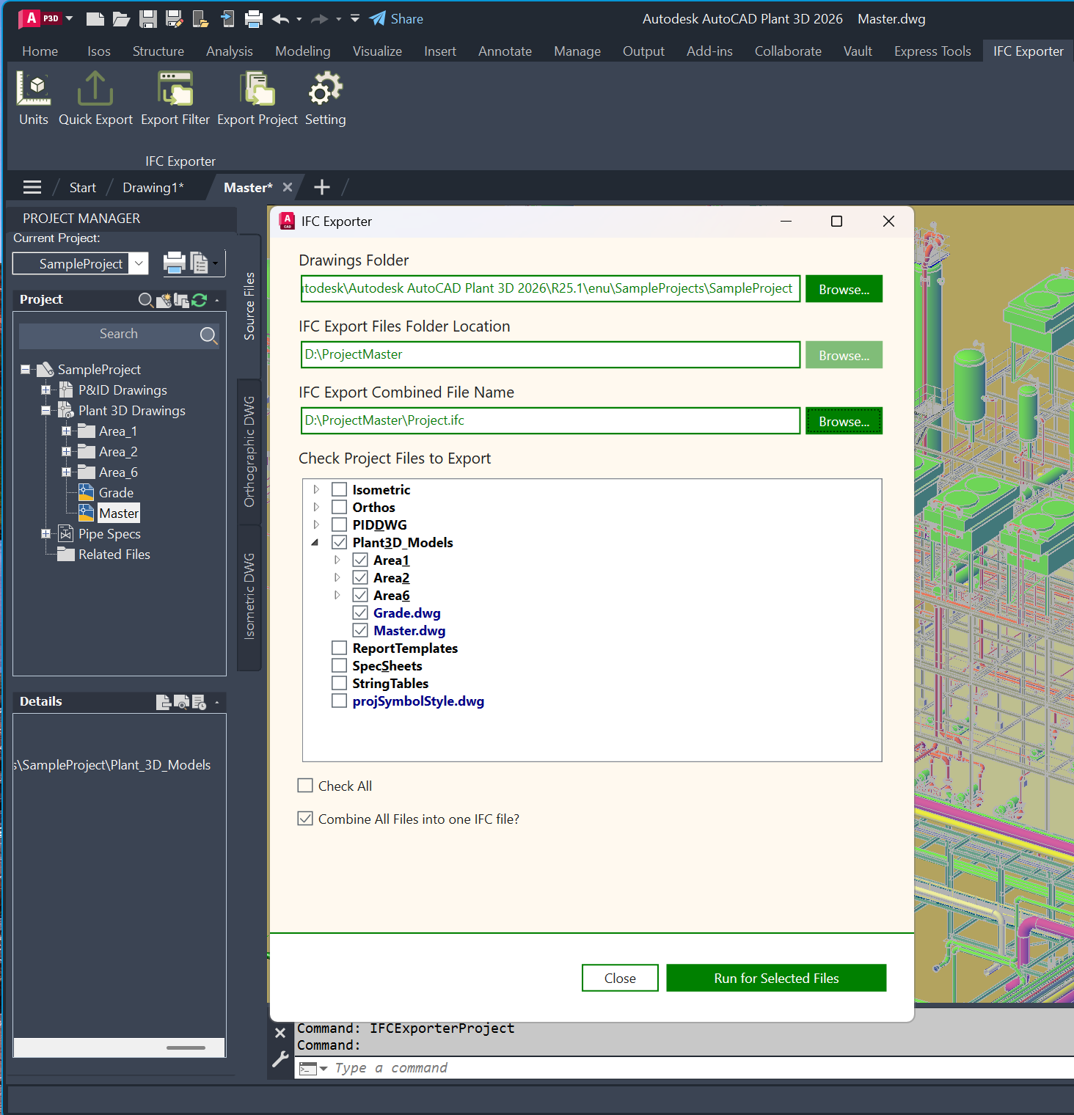Open the Drawing1 document tab
This screenshot has height=1115, width=1074.
(x=153, y=188)
